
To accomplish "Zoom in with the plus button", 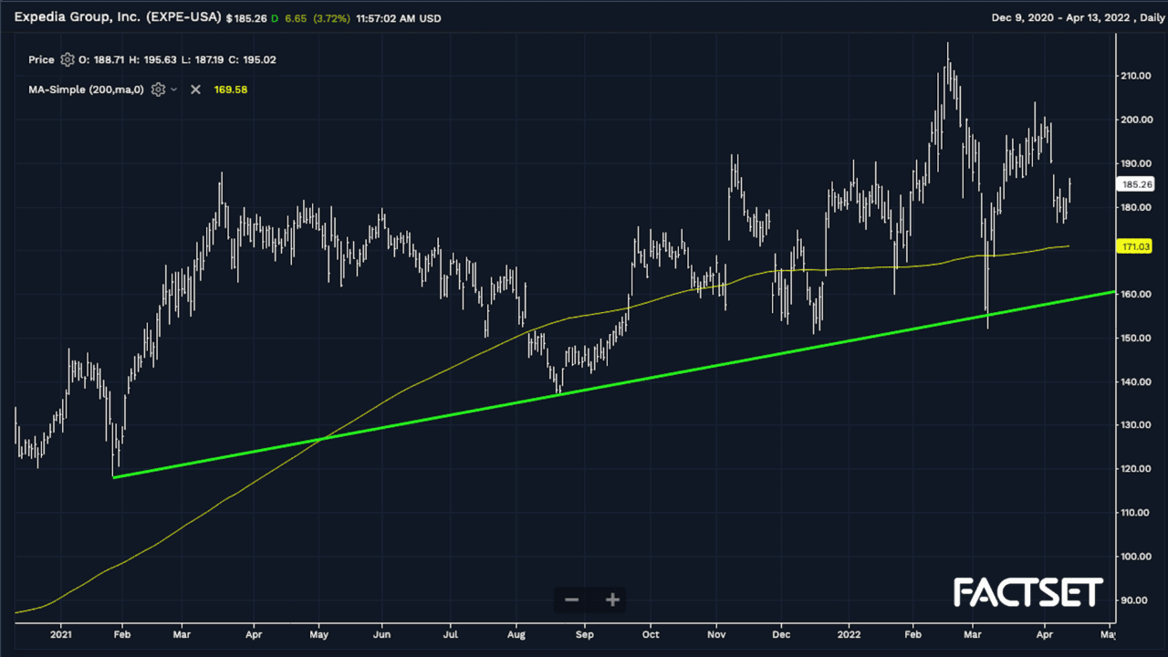I will click(x=612, y=600).
